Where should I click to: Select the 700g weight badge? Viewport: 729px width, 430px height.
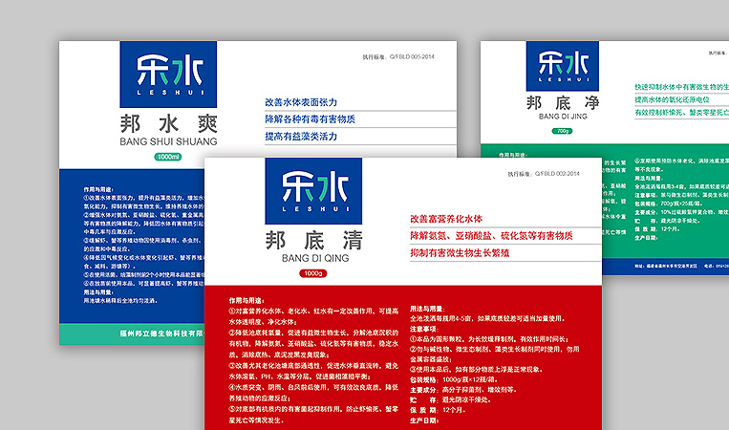click(x=562, y=131)
